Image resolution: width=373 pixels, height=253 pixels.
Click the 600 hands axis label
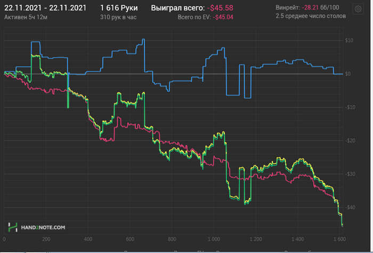click(x=130, y=239)
